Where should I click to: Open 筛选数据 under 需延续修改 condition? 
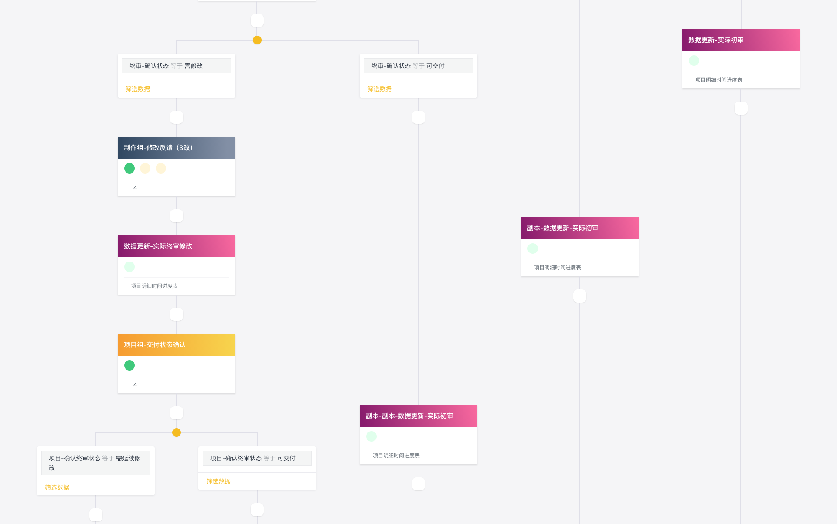tap(57, 487)
